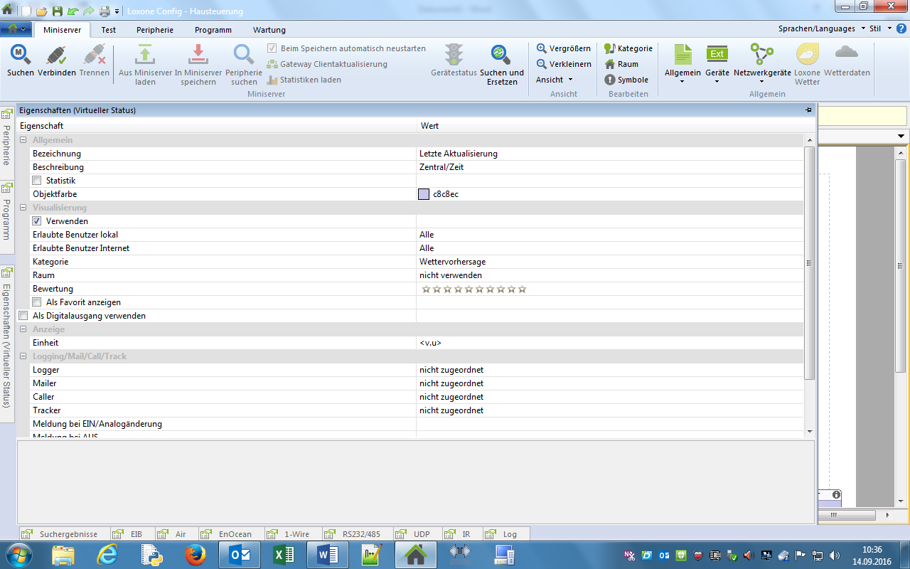Click the Open folder icon in the title bar
Image resolution: width=910 pixels, height=569 pixels.
[42, 11]
